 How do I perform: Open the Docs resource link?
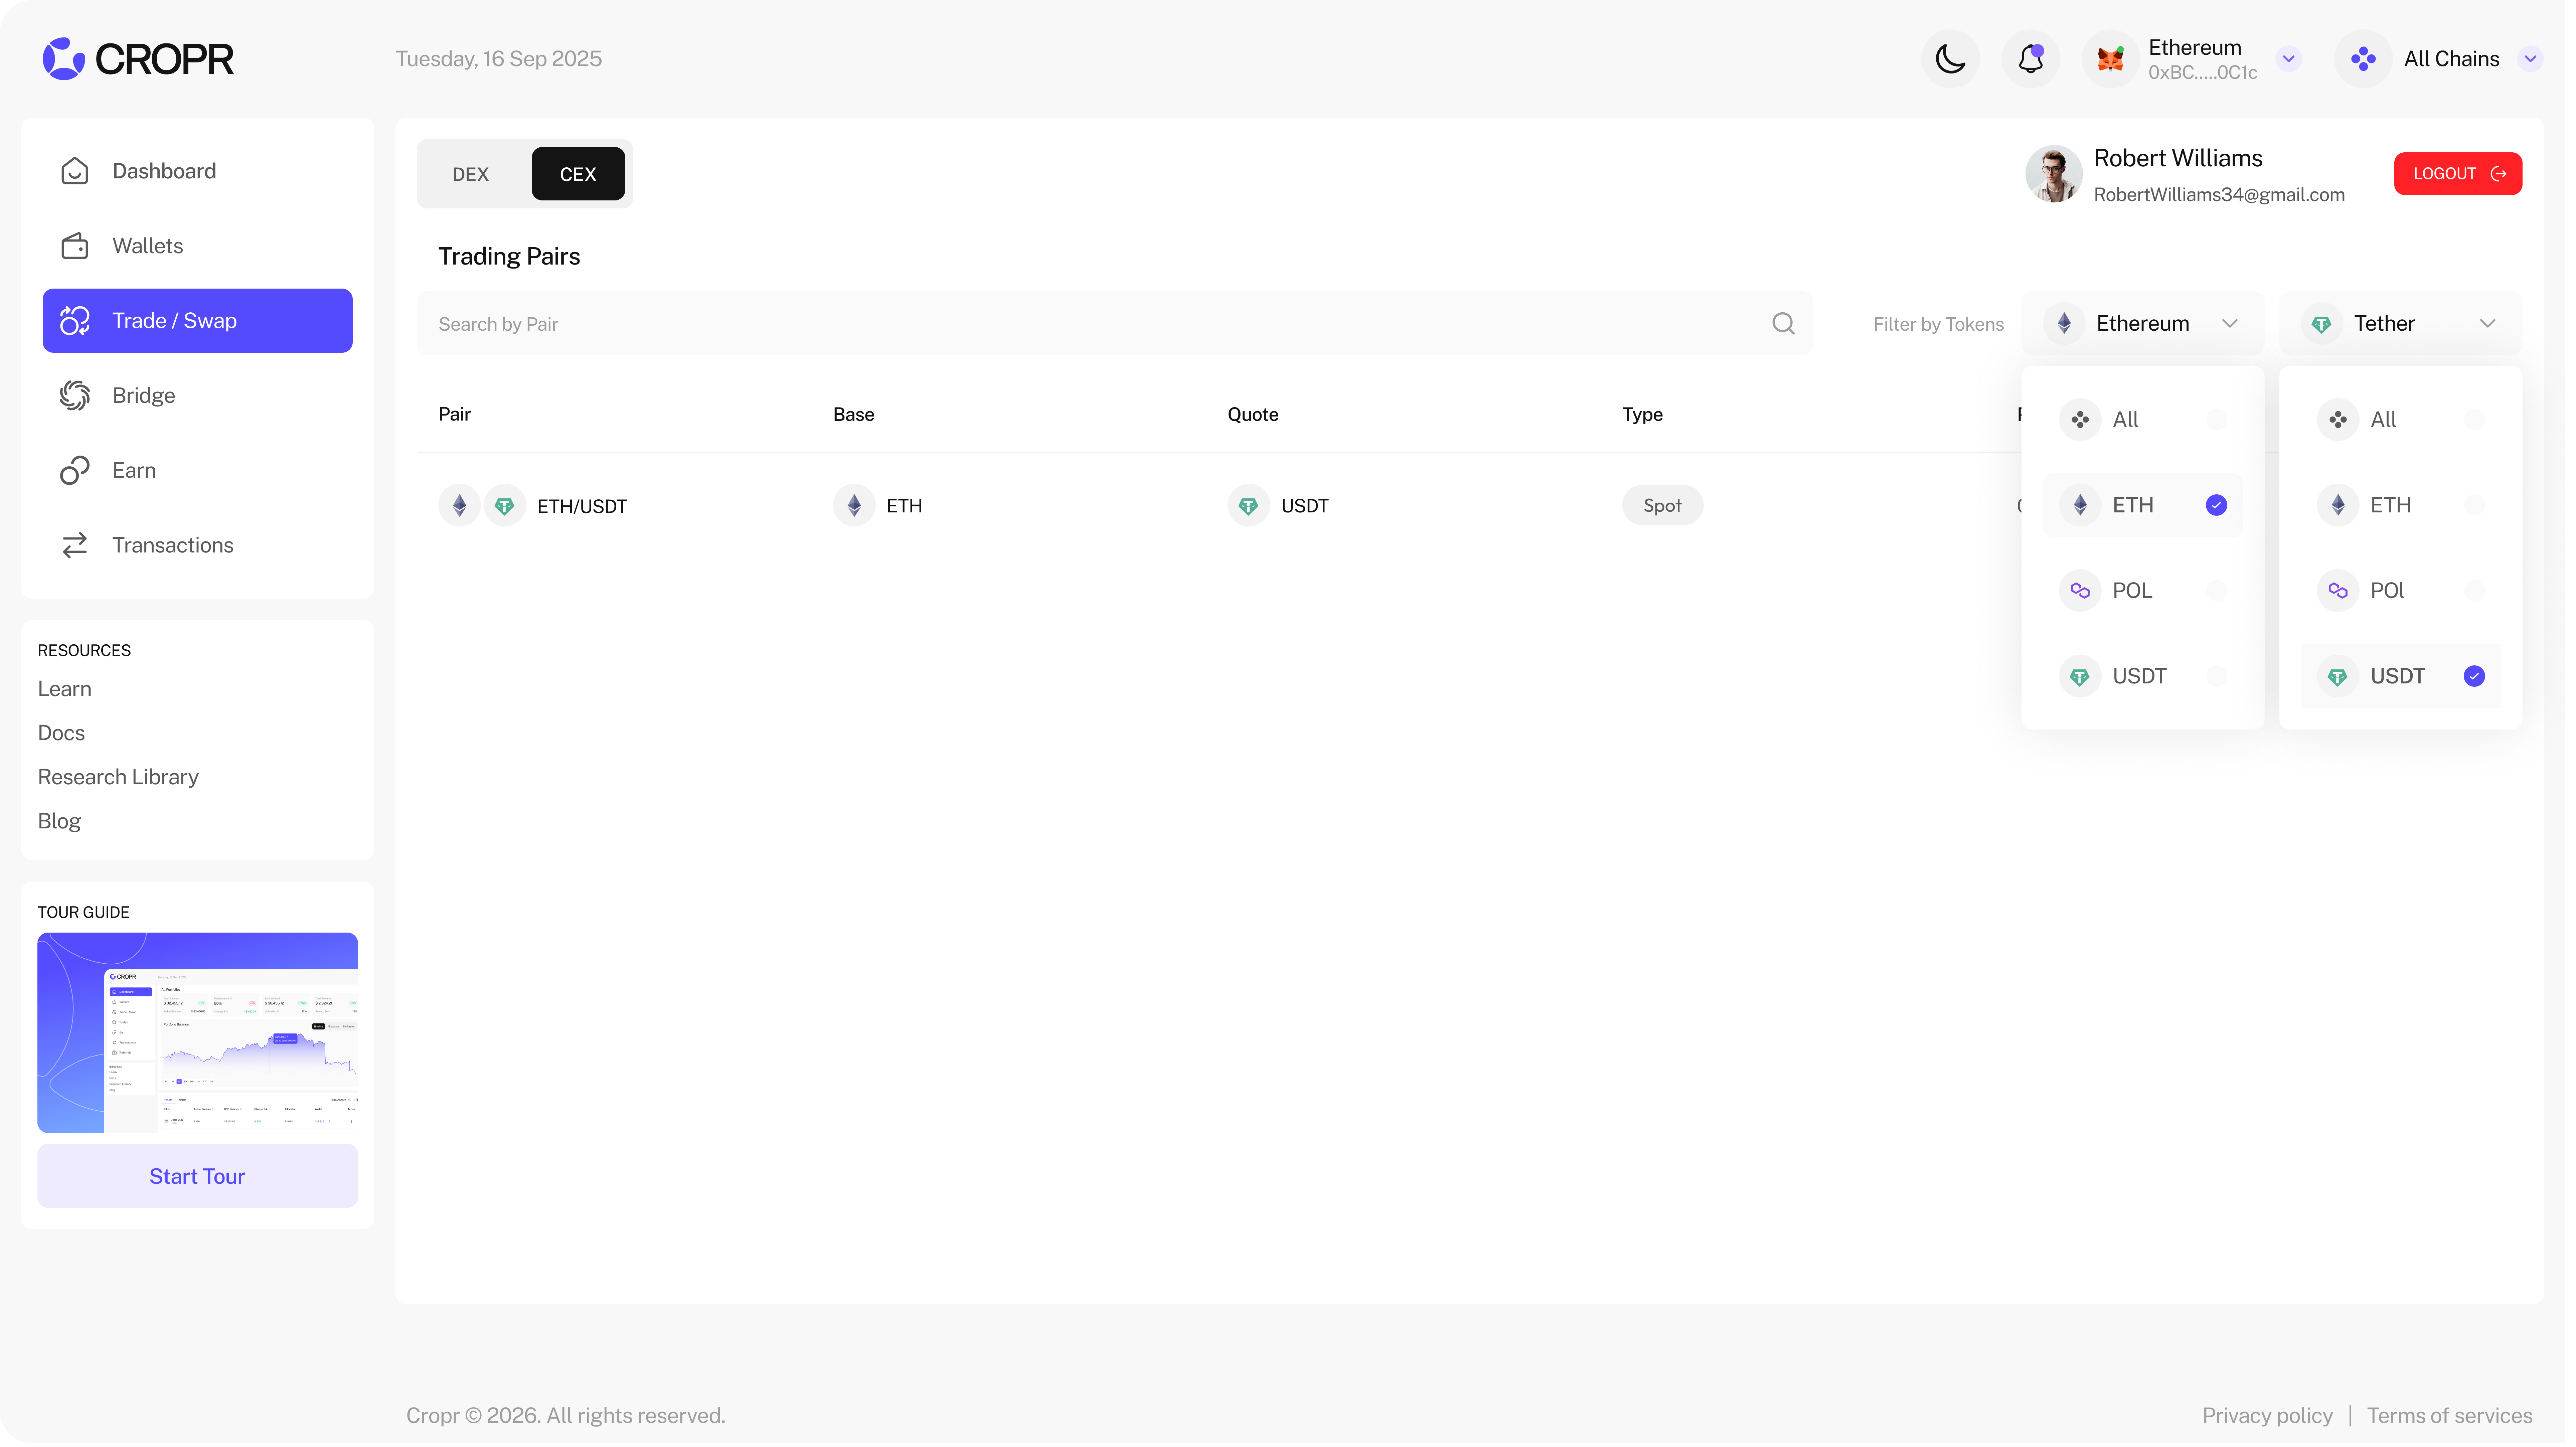pos(62,735)
